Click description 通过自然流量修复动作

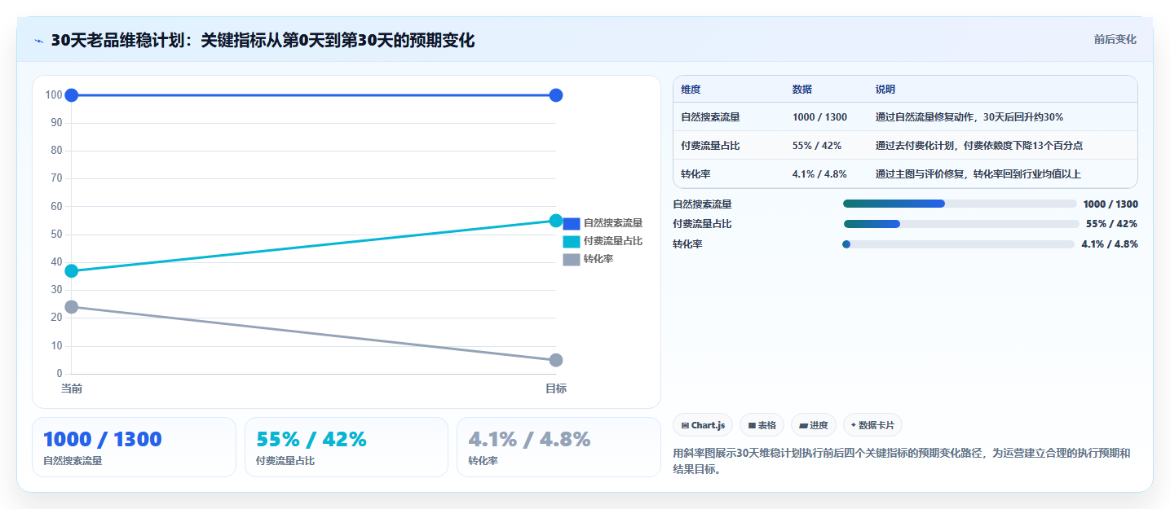pos(969,117)
